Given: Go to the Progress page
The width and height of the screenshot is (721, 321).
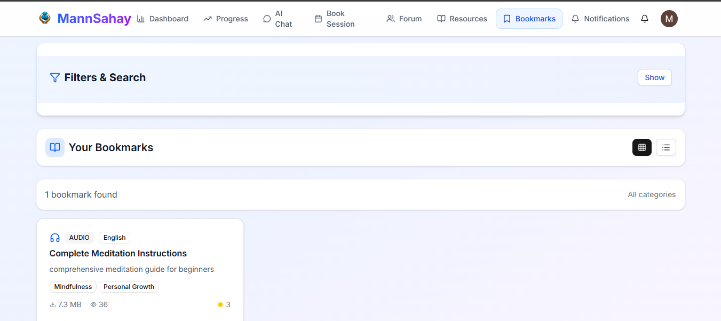Looking at the screenshot, I should (226, 19).
